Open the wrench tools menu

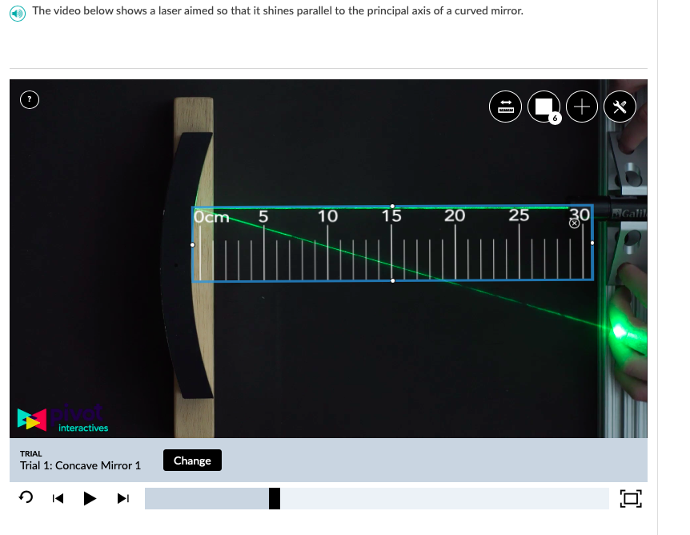pos(620,106)
